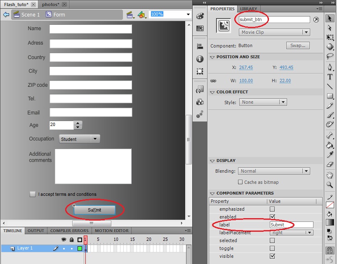Open the stage zoom percentage dropdown

pos(188,14)
